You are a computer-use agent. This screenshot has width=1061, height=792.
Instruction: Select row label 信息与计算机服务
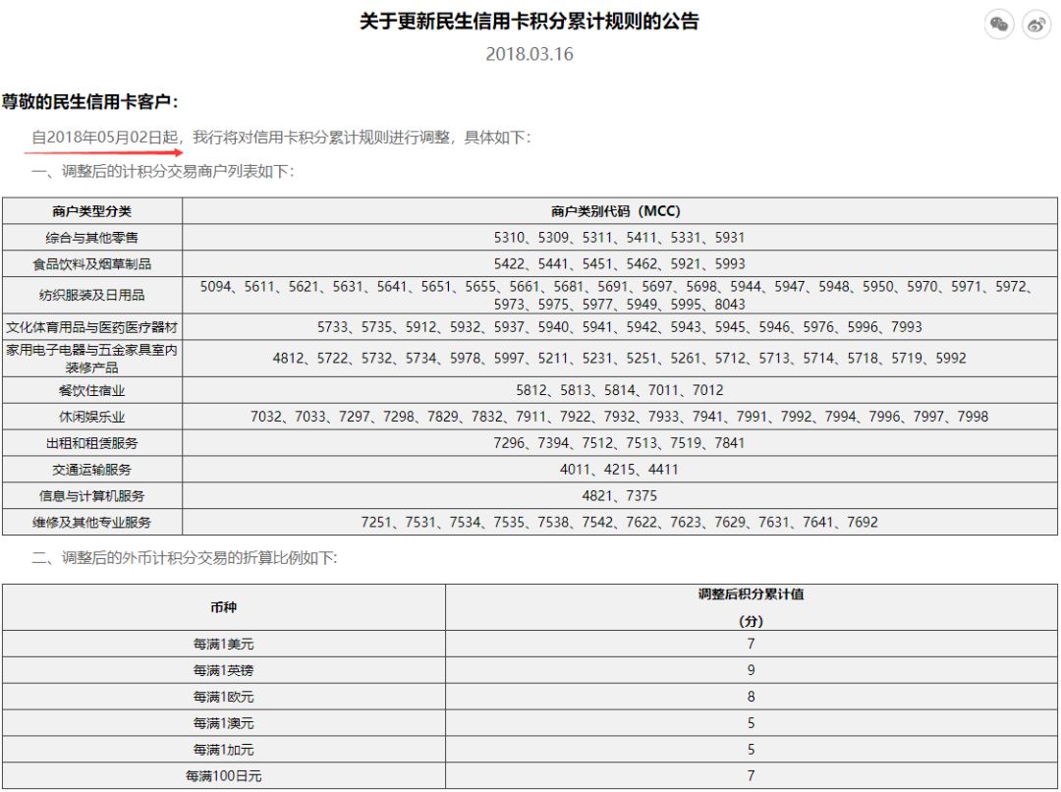tap(92, 496)
